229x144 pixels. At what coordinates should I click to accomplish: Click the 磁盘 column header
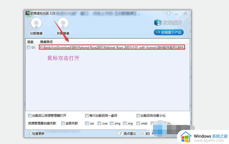(x=30, y=42)
